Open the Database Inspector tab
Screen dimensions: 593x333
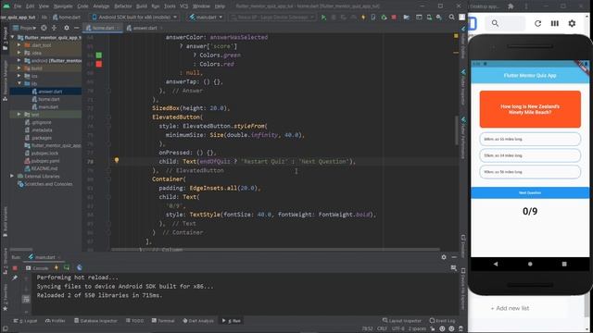[95, 321]
